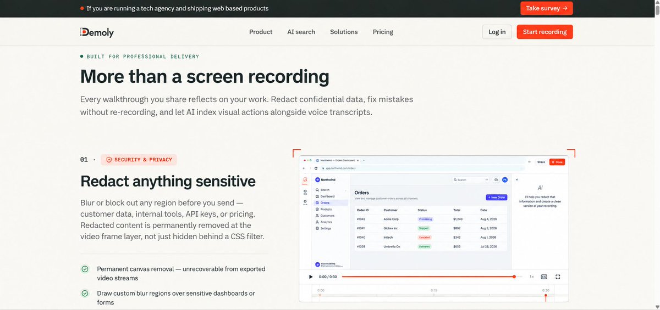Click the 0:15 marker on the timeline
This screenshot has height=310, width=660.
pyautogui.click(x=434, y=290)
